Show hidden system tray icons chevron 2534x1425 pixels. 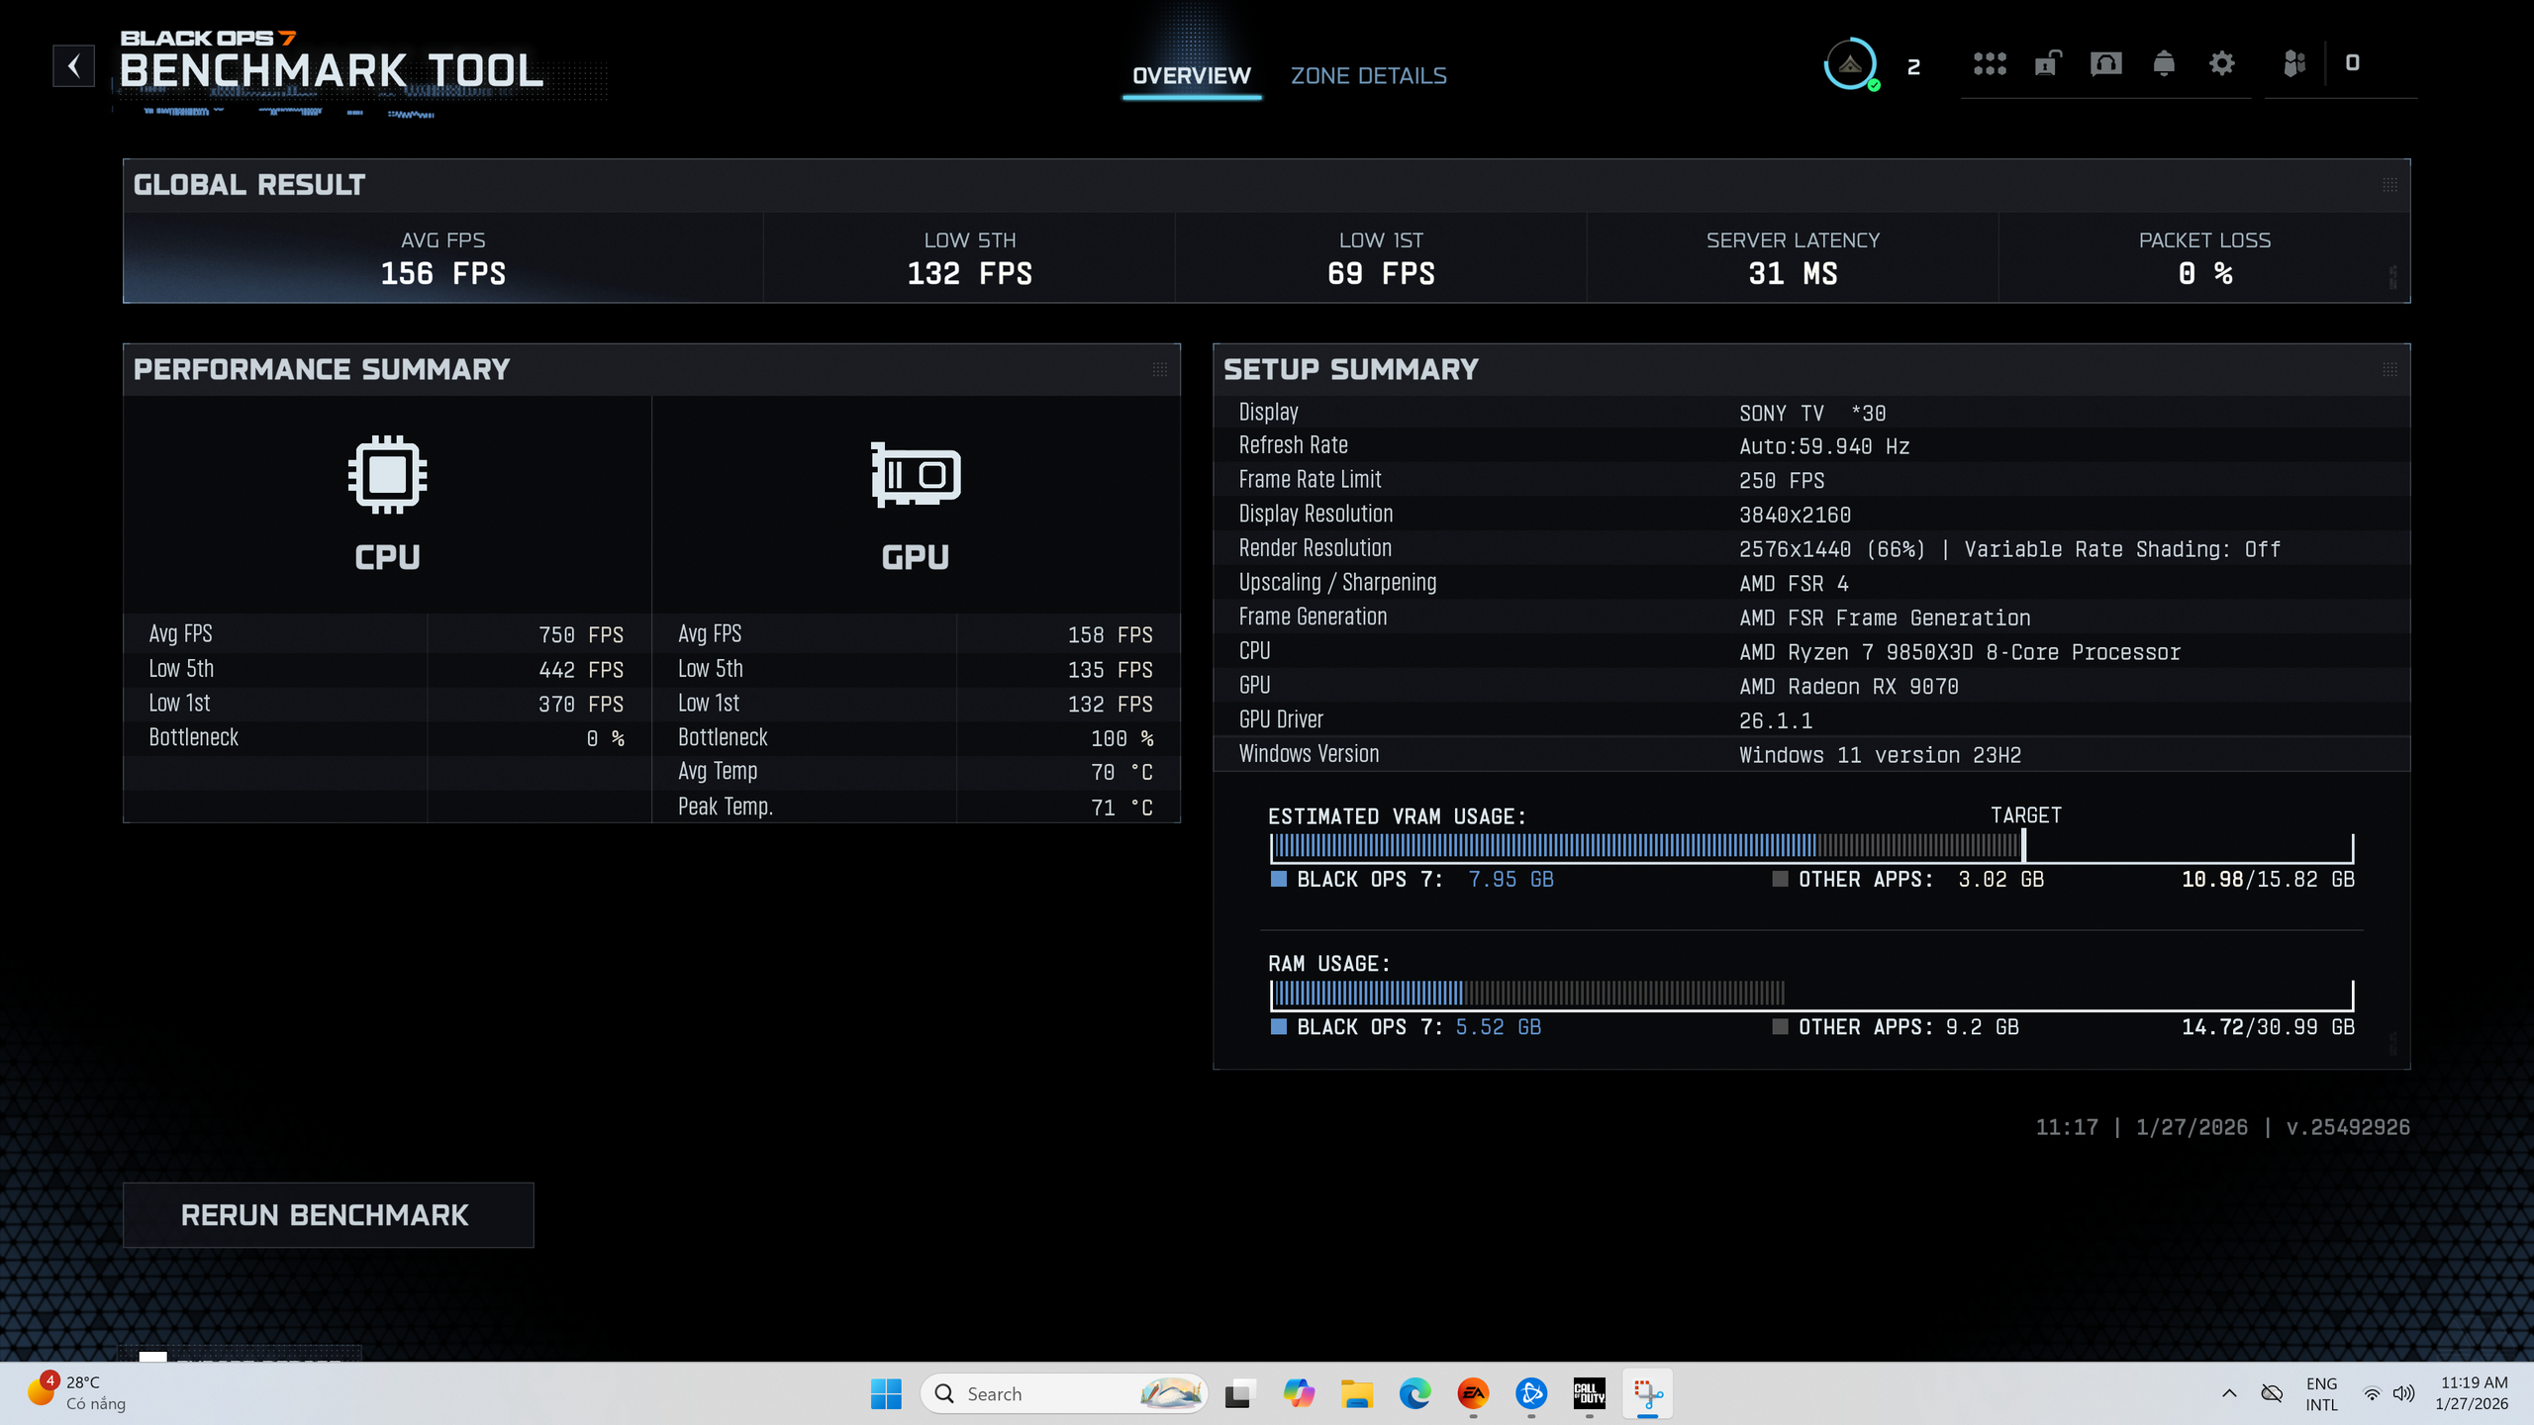click(x=2229, y=1393)
